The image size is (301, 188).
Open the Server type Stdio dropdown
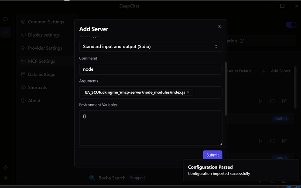pos(150,47)
